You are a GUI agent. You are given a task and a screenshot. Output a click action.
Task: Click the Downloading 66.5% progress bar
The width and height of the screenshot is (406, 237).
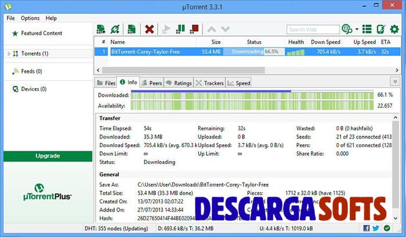pyautogui.click(x=254, y=52)
